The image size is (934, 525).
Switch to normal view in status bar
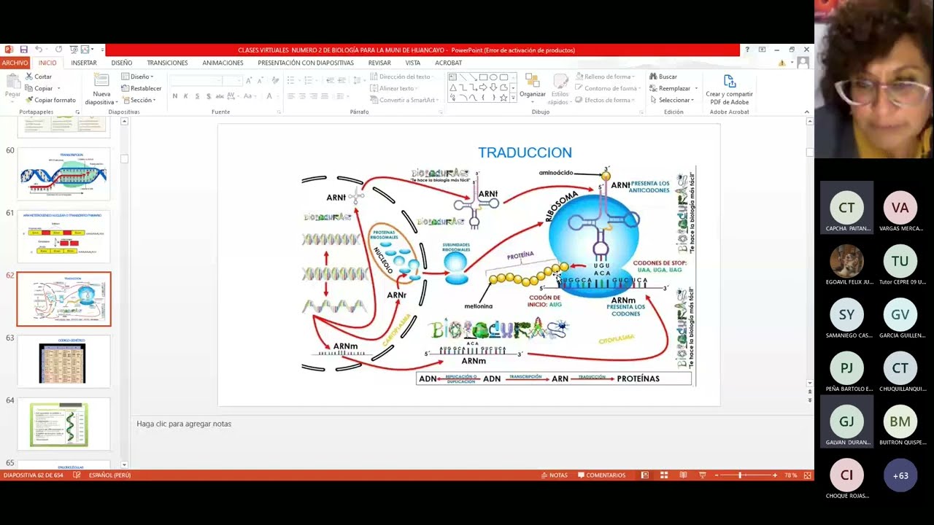pos(645,475)
